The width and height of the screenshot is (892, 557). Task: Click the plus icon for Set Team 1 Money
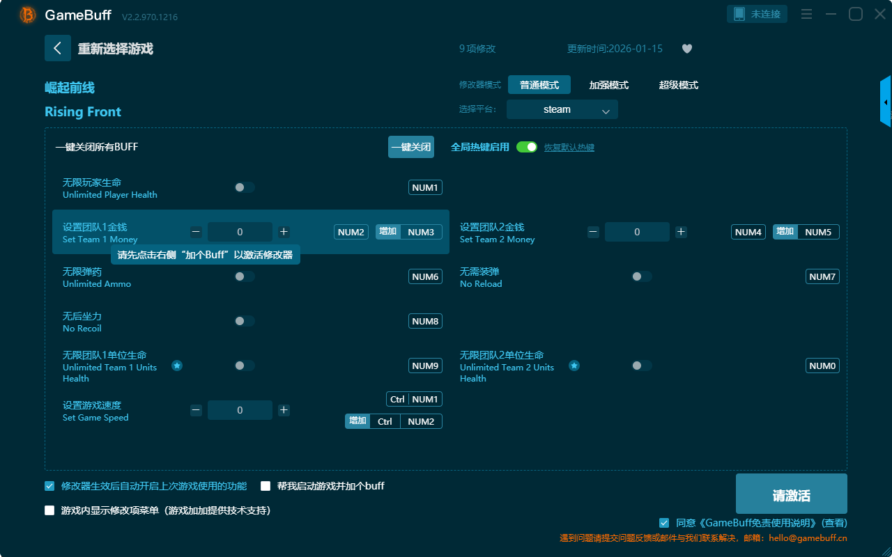click(284, 232)
